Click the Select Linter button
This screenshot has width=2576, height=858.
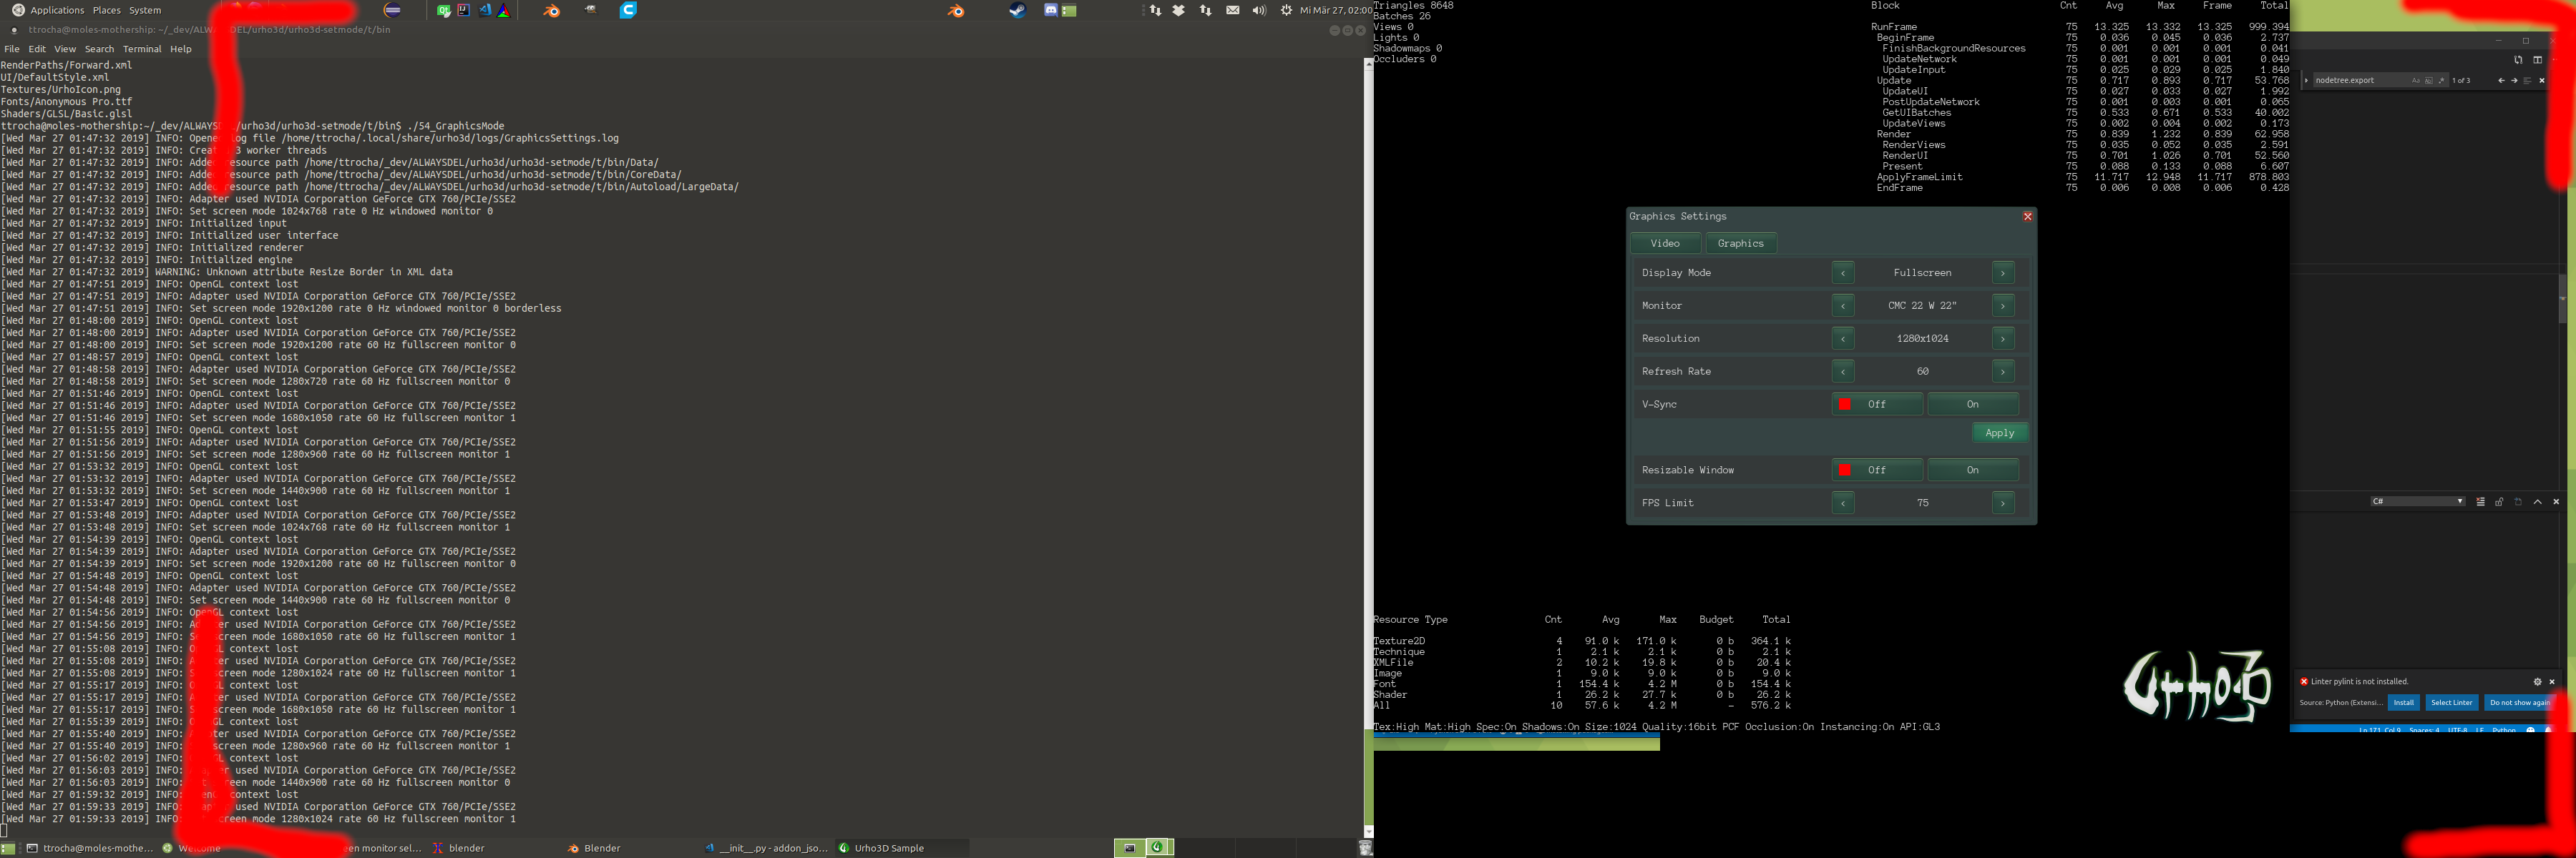coord(2451,702)
